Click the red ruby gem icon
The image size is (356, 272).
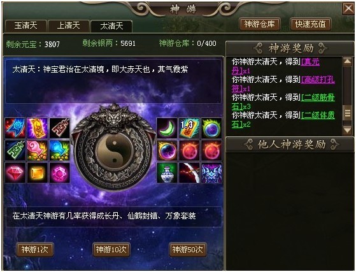coord(15,173)
